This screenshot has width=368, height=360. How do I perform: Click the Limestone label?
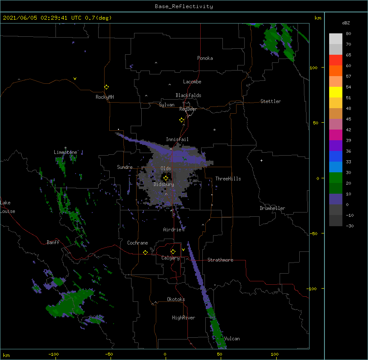pos(65,152)
